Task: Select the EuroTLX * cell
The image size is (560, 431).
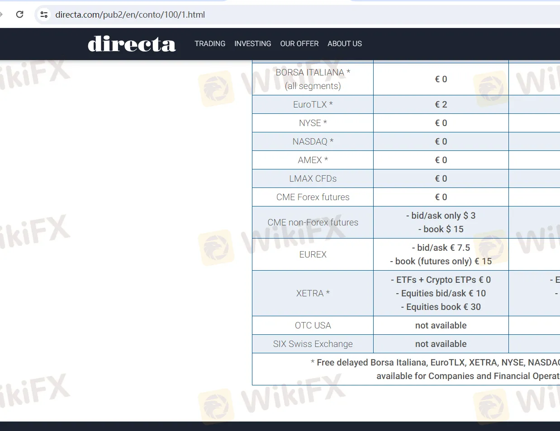Action: point(313,104)
